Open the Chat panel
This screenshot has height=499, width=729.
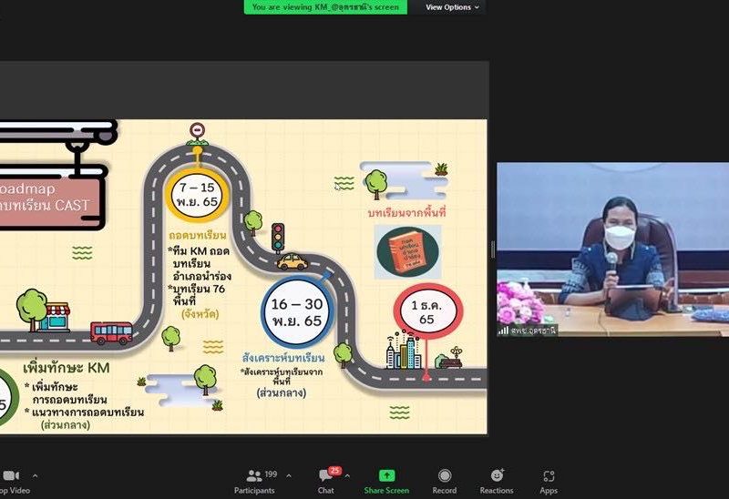[325, 480]
